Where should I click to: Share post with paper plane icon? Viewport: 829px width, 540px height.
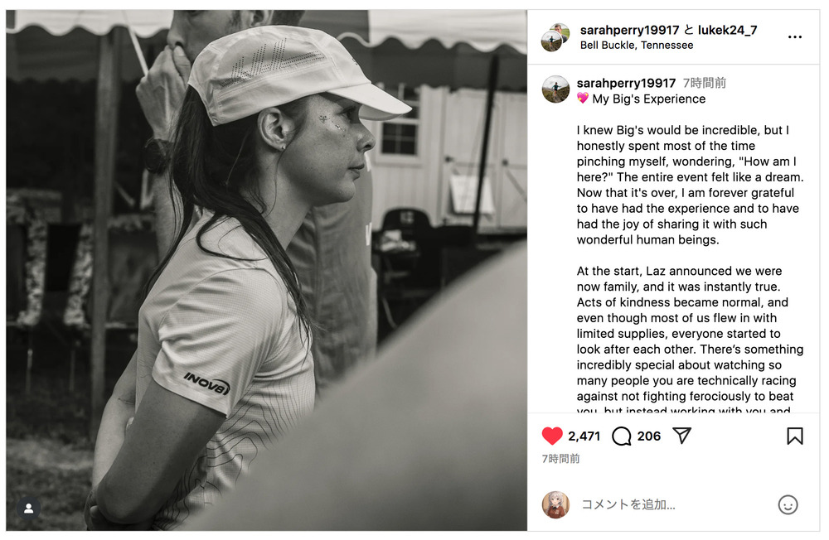pyautogui.click(x=682, y=436)
